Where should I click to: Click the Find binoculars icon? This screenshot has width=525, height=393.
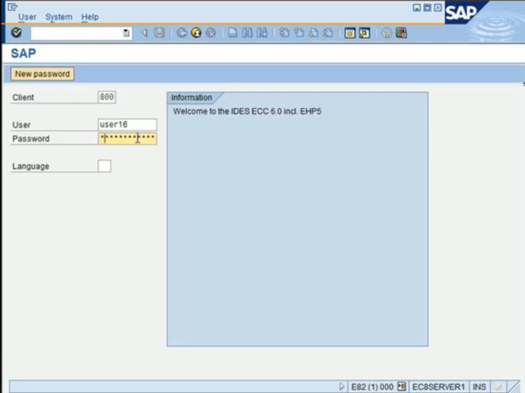(x=247, y=33)
